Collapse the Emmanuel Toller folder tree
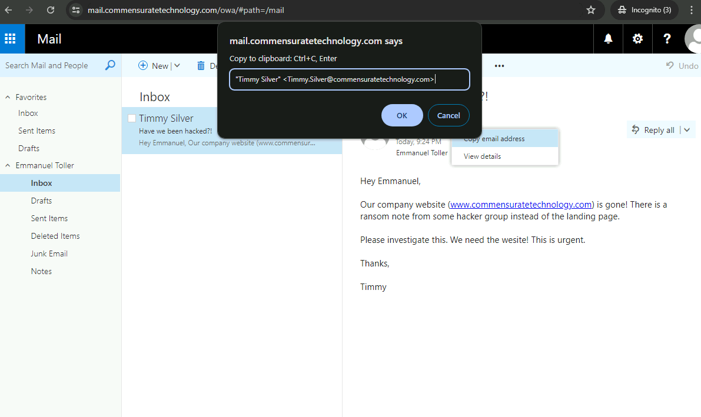Screen dimensions: 701x417 tap(8, 165)
